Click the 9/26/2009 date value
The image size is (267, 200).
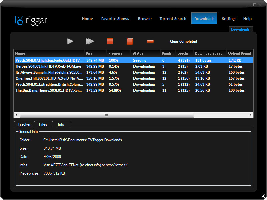click(52, 156)
